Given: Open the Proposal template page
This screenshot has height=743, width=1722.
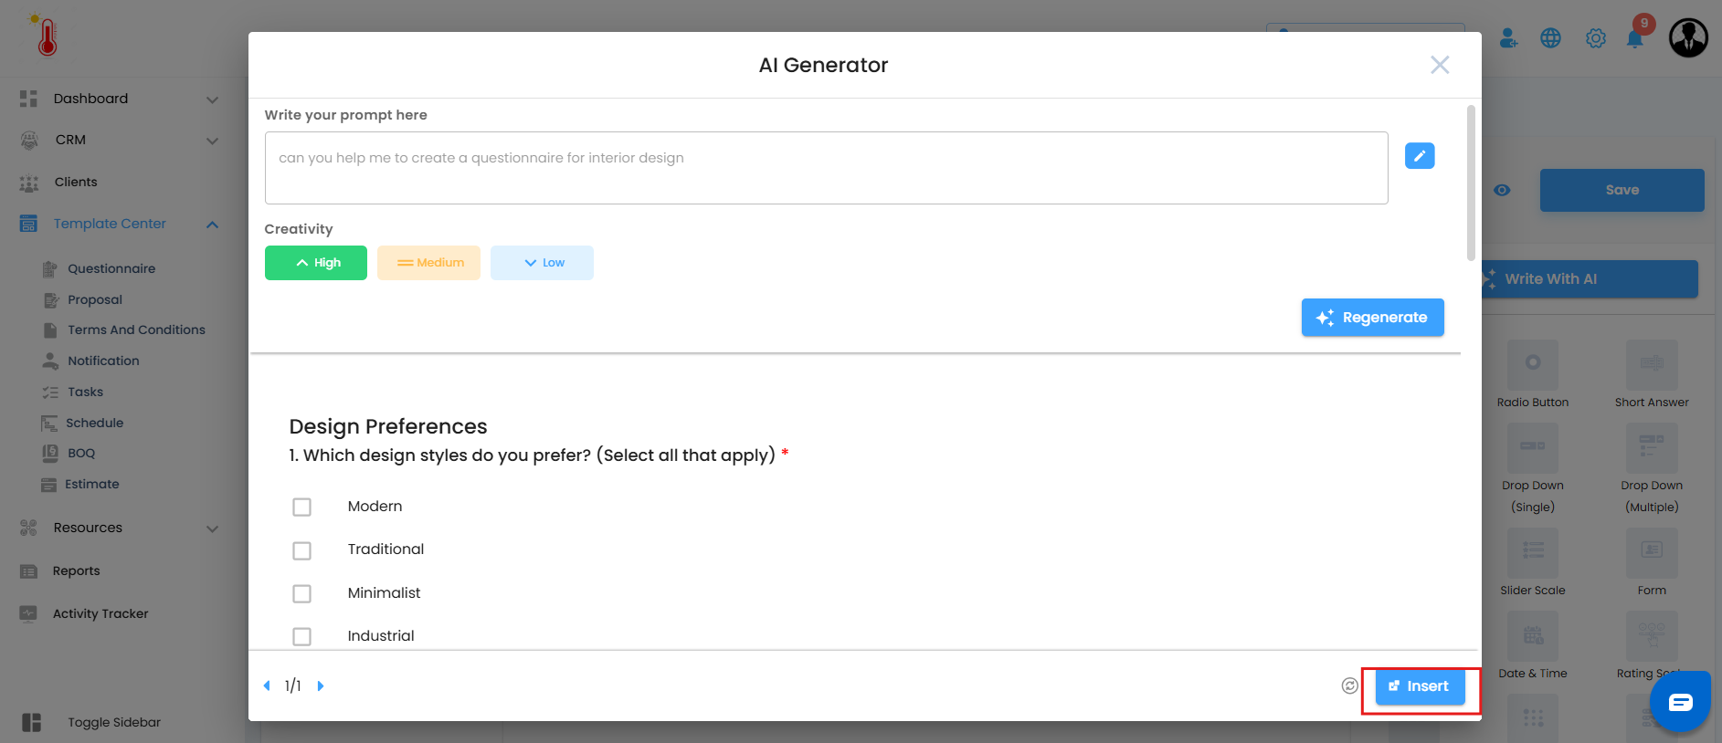Looking at the screenshot, I should coord(94,299).
